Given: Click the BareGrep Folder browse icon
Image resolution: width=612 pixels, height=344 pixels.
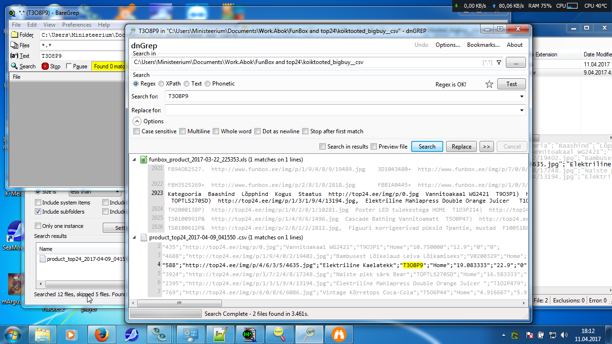Looking at the screenshot, I should tap(14, 35).
